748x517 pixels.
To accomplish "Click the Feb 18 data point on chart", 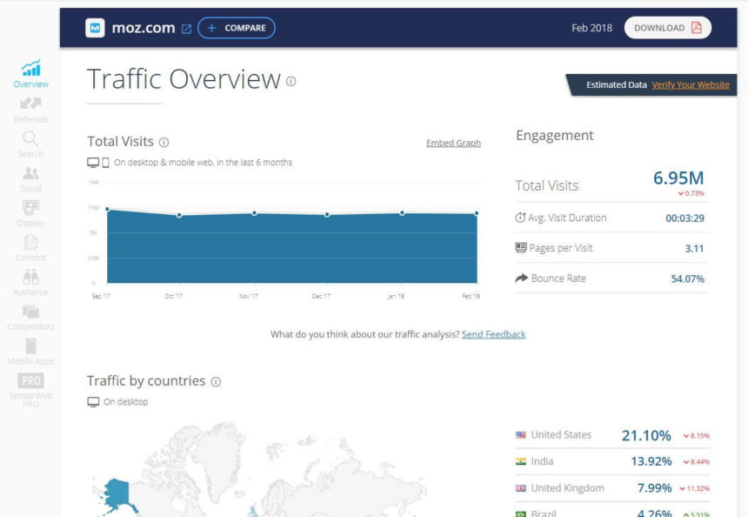I will coord(475,211).
